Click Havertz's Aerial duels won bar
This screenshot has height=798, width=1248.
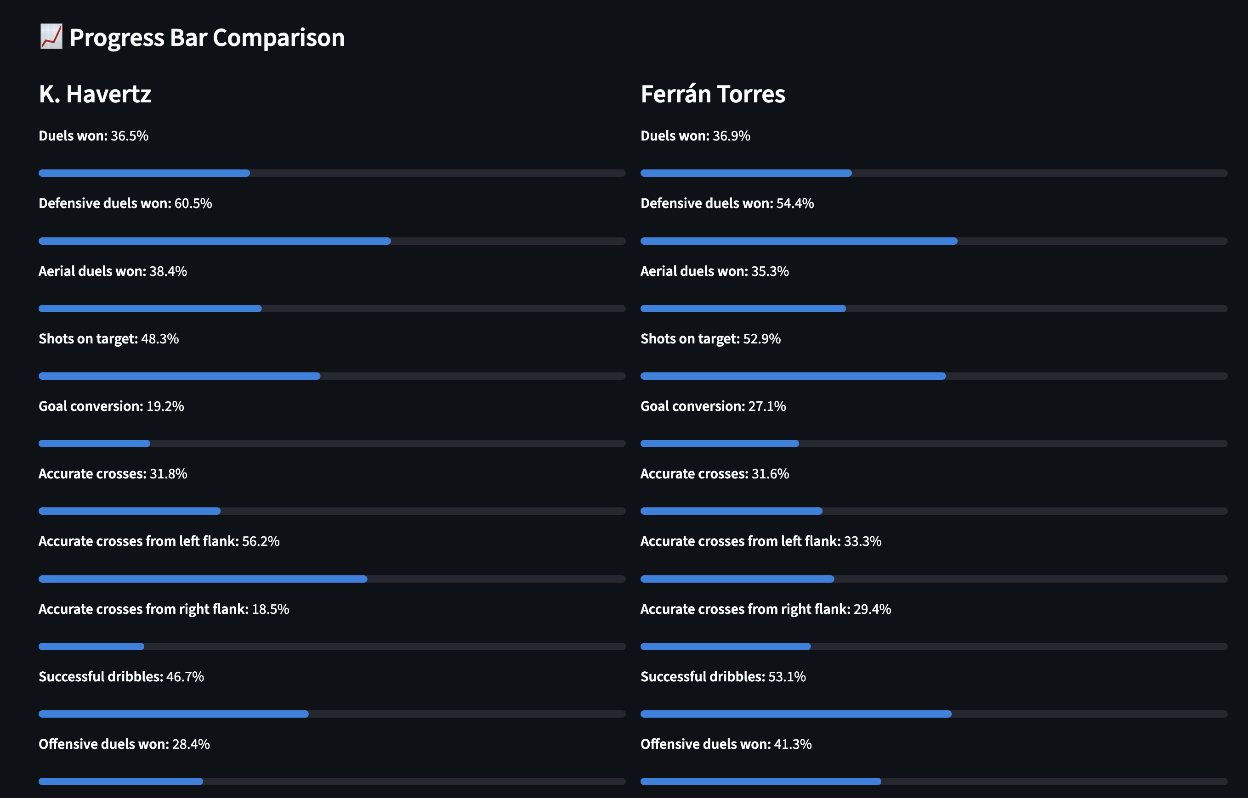point(332,309)
